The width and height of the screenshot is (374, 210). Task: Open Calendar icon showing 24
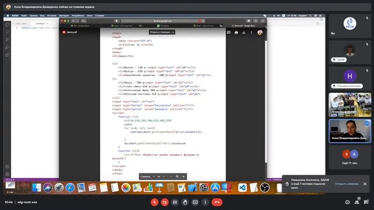point(92,188)
